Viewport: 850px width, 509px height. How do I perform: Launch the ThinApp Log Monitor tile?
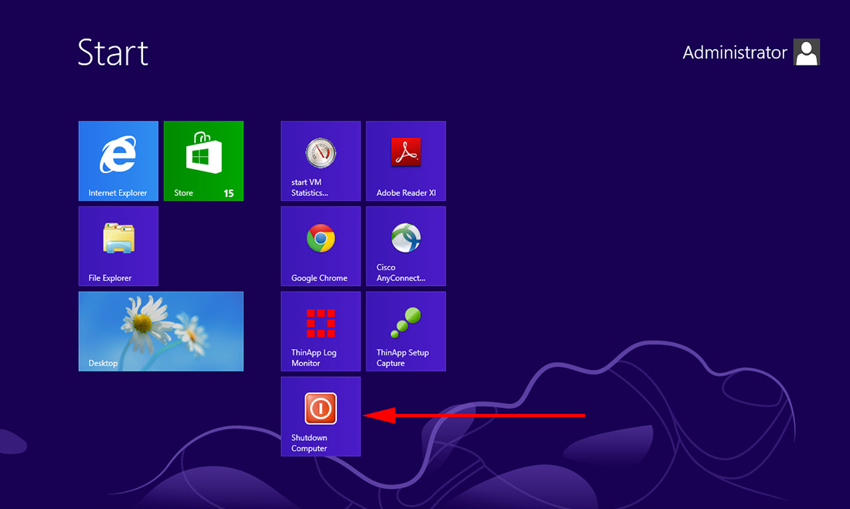[x=321, y=331]
